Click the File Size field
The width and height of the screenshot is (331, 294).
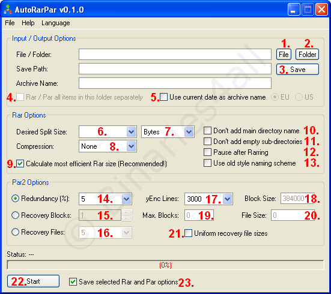293,215
